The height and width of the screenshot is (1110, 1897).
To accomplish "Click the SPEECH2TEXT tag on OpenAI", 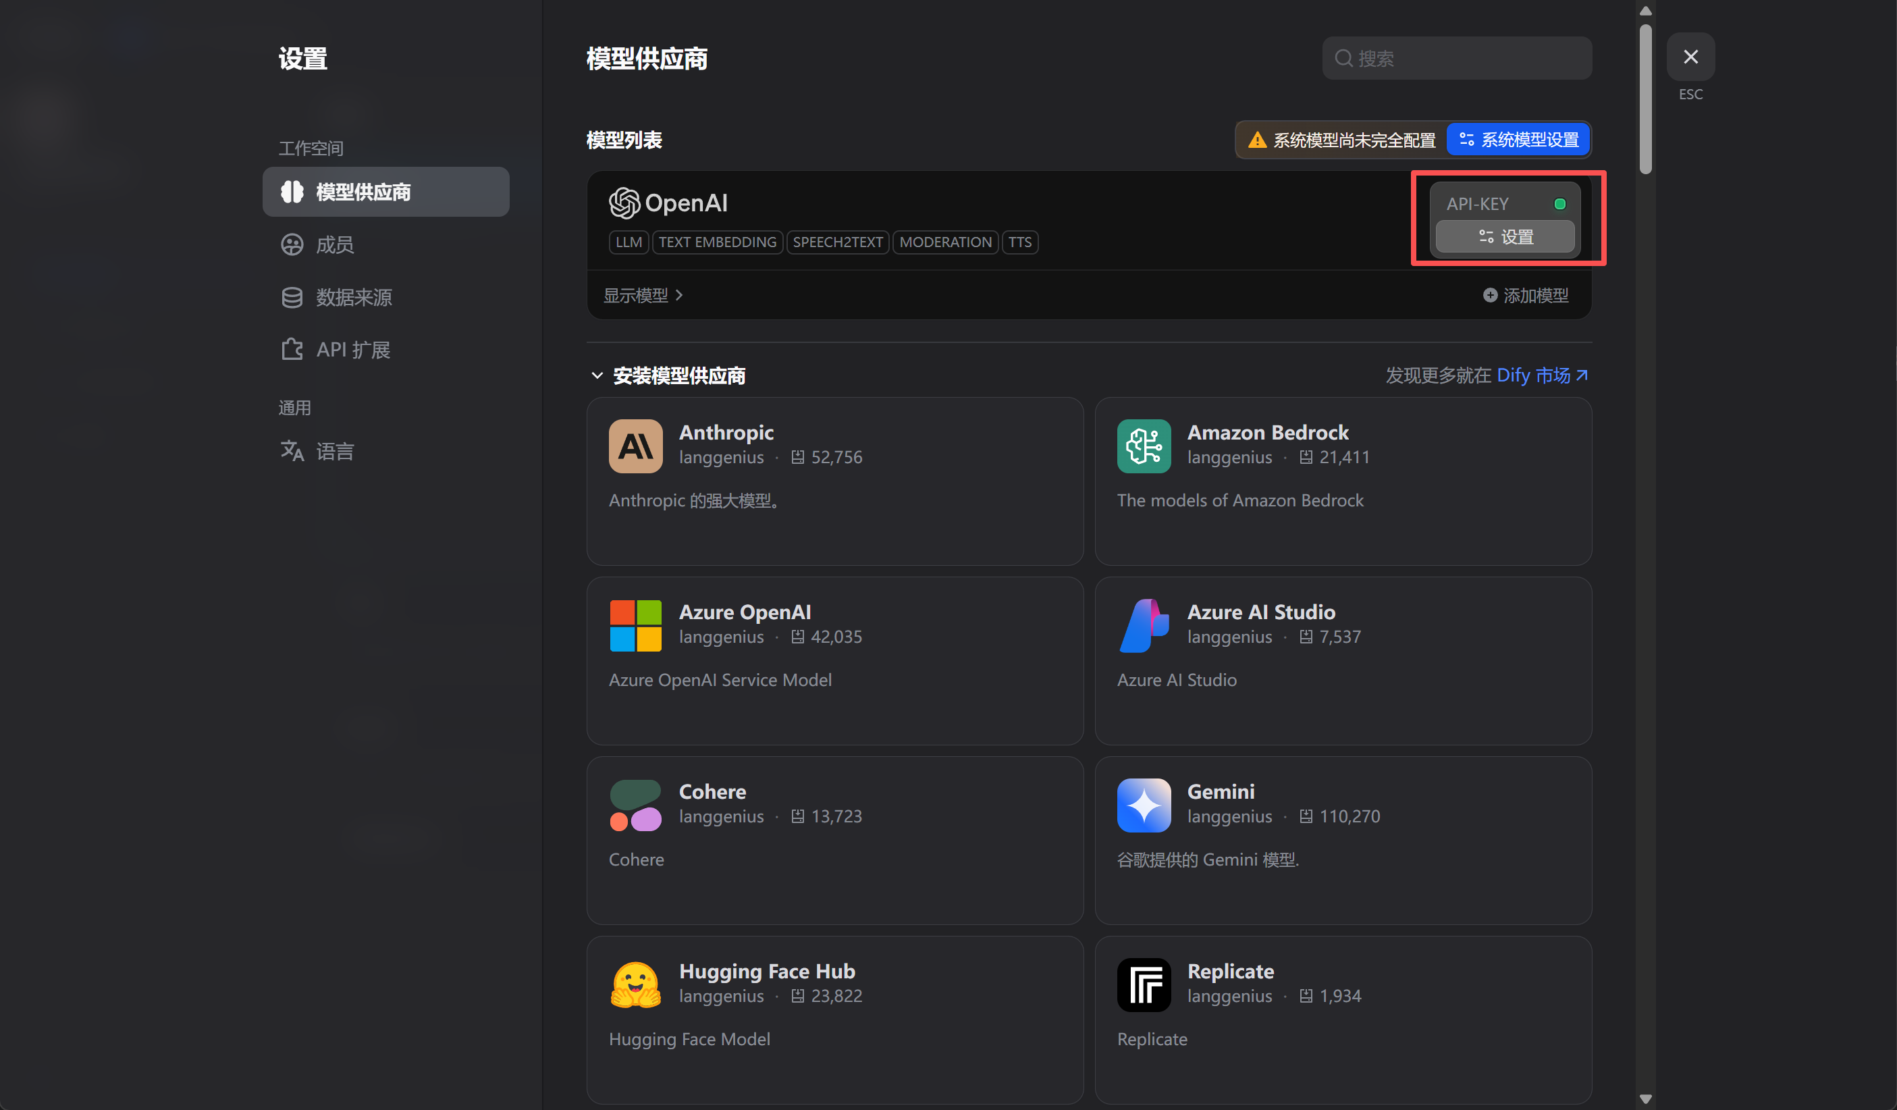I will click(x=837, y=242).
